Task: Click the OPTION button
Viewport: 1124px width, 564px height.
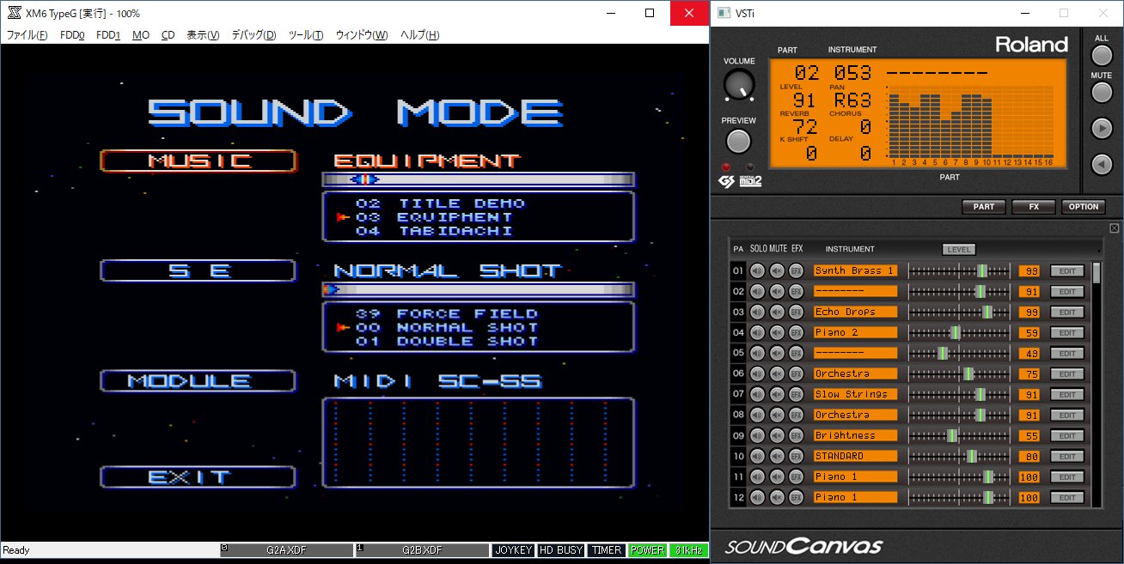Action: pos(1084,207)
